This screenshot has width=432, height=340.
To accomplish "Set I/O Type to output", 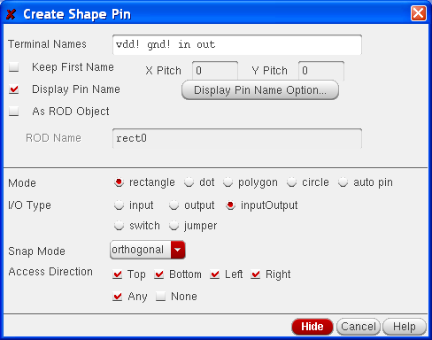I will coord(174,205).
